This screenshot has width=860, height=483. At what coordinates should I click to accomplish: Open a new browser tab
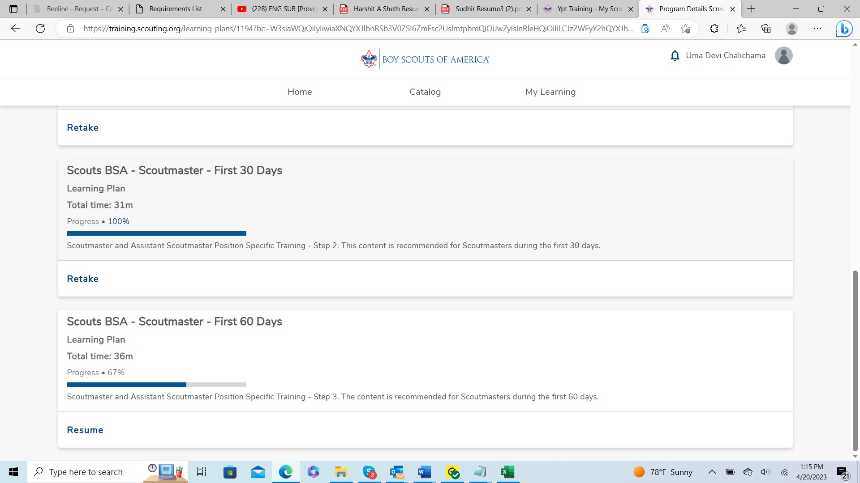pyautogui.click(x=751, y=9)
